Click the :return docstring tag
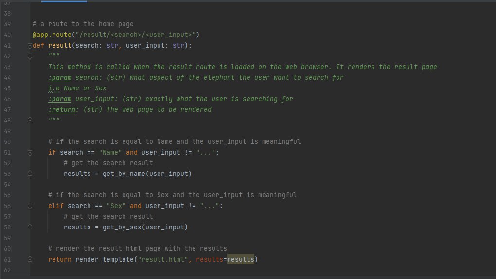The image size is (496, 279). tap(62, 110)
